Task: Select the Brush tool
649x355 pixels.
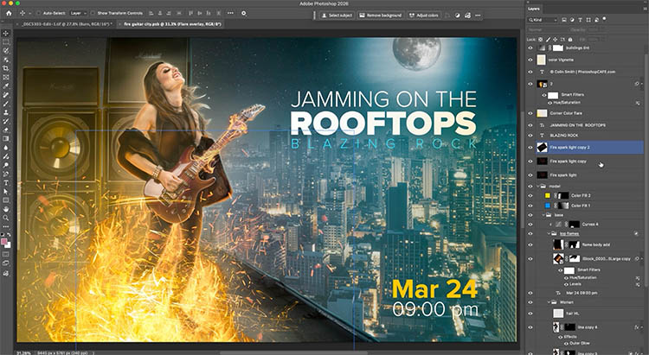Action: (x=6, y=104)
